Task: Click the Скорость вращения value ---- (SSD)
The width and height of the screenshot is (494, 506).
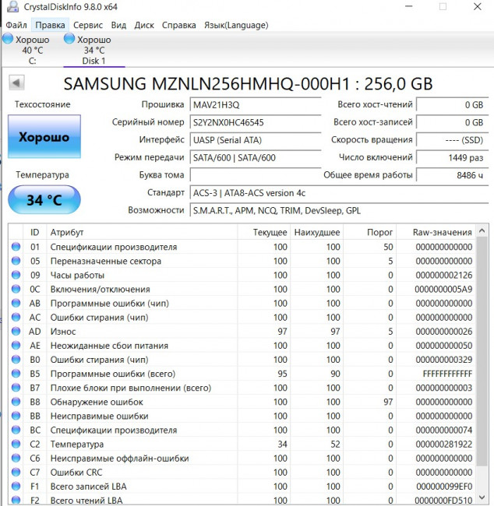Action: click(x=452, y=140)
